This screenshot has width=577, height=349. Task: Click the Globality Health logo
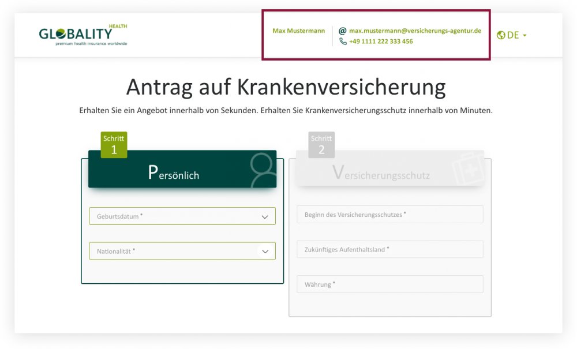tap(83, 35)
